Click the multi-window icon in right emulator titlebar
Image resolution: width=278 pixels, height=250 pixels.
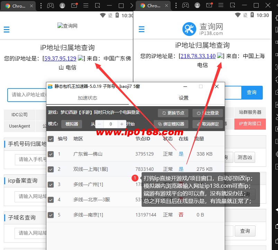(x=232, y=5)
